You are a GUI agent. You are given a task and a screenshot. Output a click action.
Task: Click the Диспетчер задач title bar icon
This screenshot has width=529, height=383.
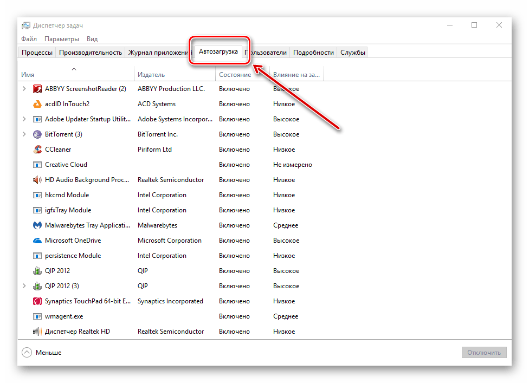pos(26,25)
